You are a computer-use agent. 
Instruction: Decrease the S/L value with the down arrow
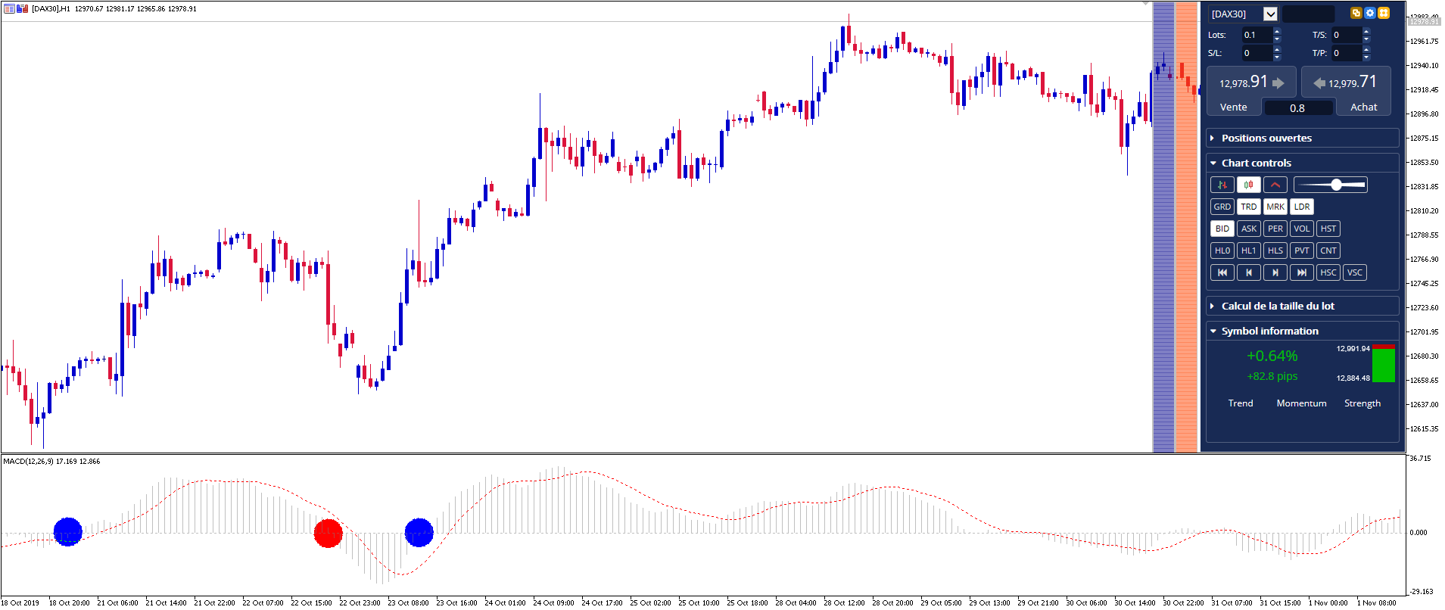tap(1277, 57)
